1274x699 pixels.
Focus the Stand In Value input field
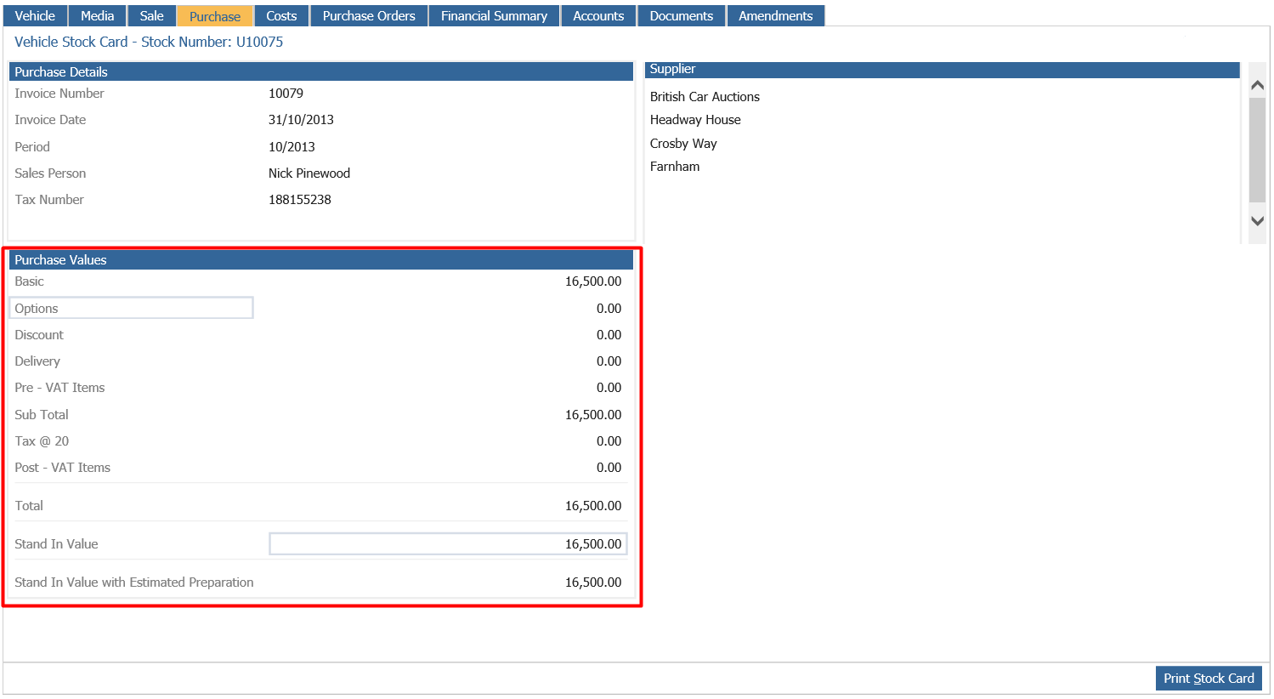point(448,544)
